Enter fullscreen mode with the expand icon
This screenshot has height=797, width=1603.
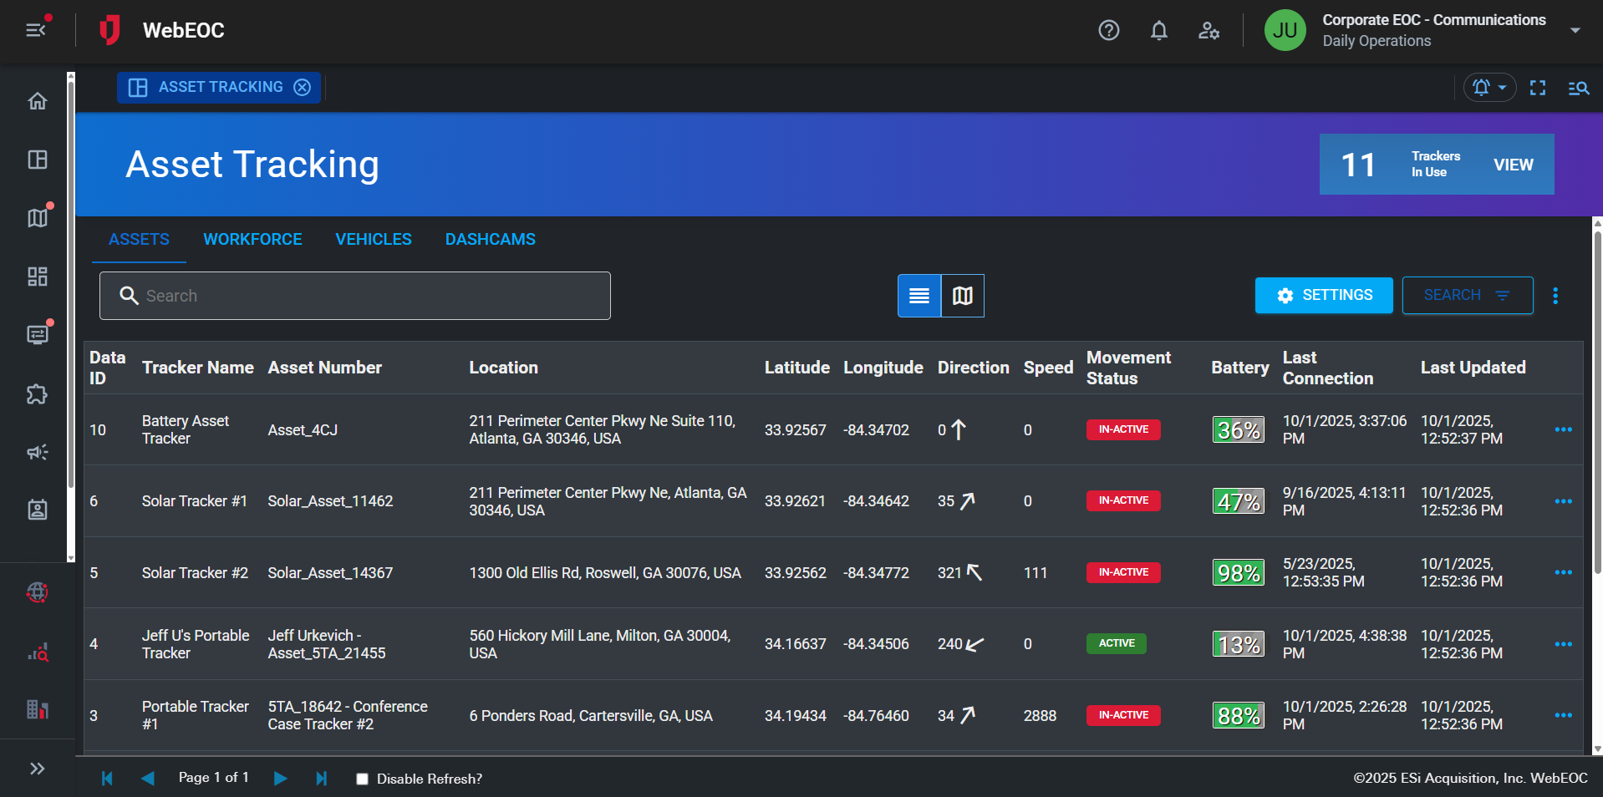click(x=1537, y=88)
